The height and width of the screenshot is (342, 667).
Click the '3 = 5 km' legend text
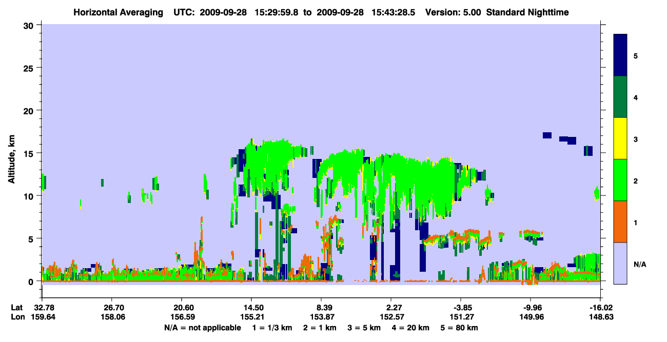click(363, 328)
